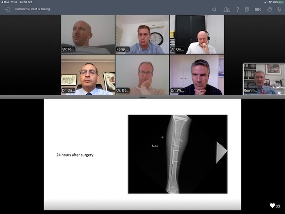Open the help question mark icon
This screenshot has width=285, height=214.
tap(237, 9)
